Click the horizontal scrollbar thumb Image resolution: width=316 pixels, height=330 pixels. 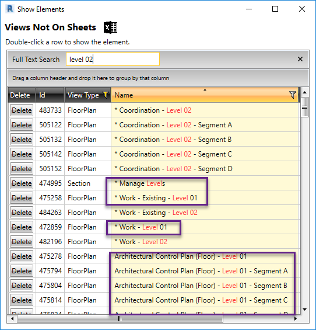120,319
